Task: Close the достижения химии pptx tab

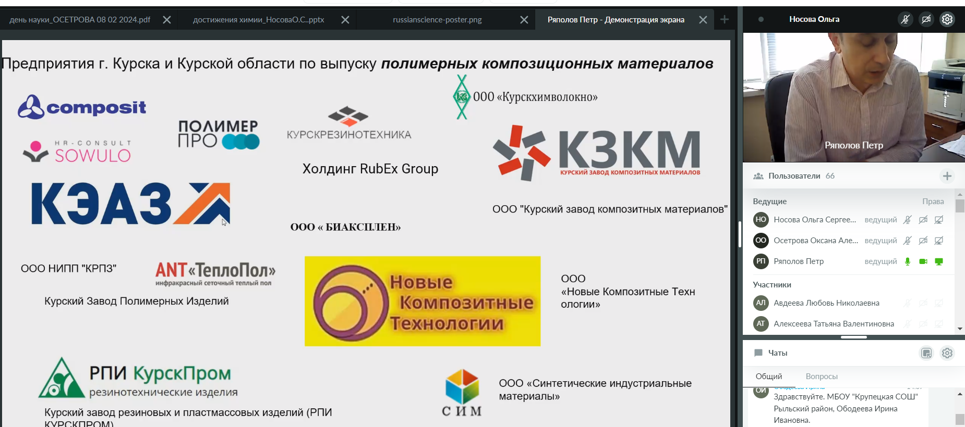Action: pos(345,20)
